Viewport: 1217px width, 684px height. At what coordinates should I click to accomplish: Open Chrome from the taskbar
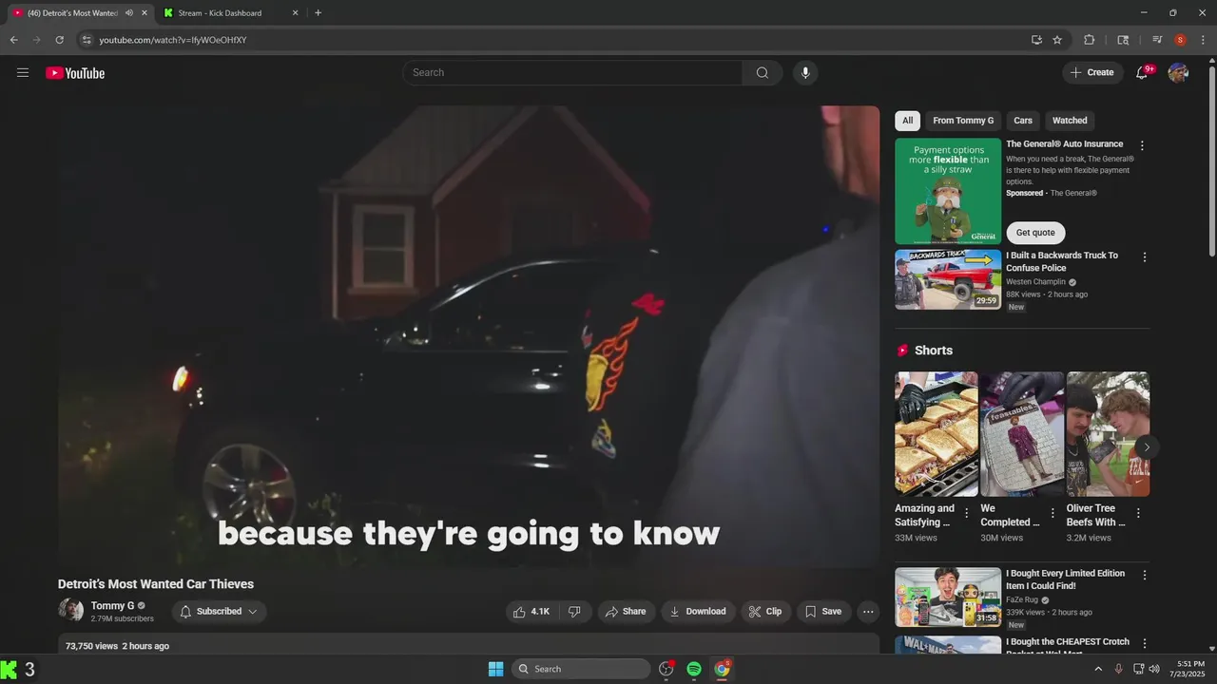point(723,669)
